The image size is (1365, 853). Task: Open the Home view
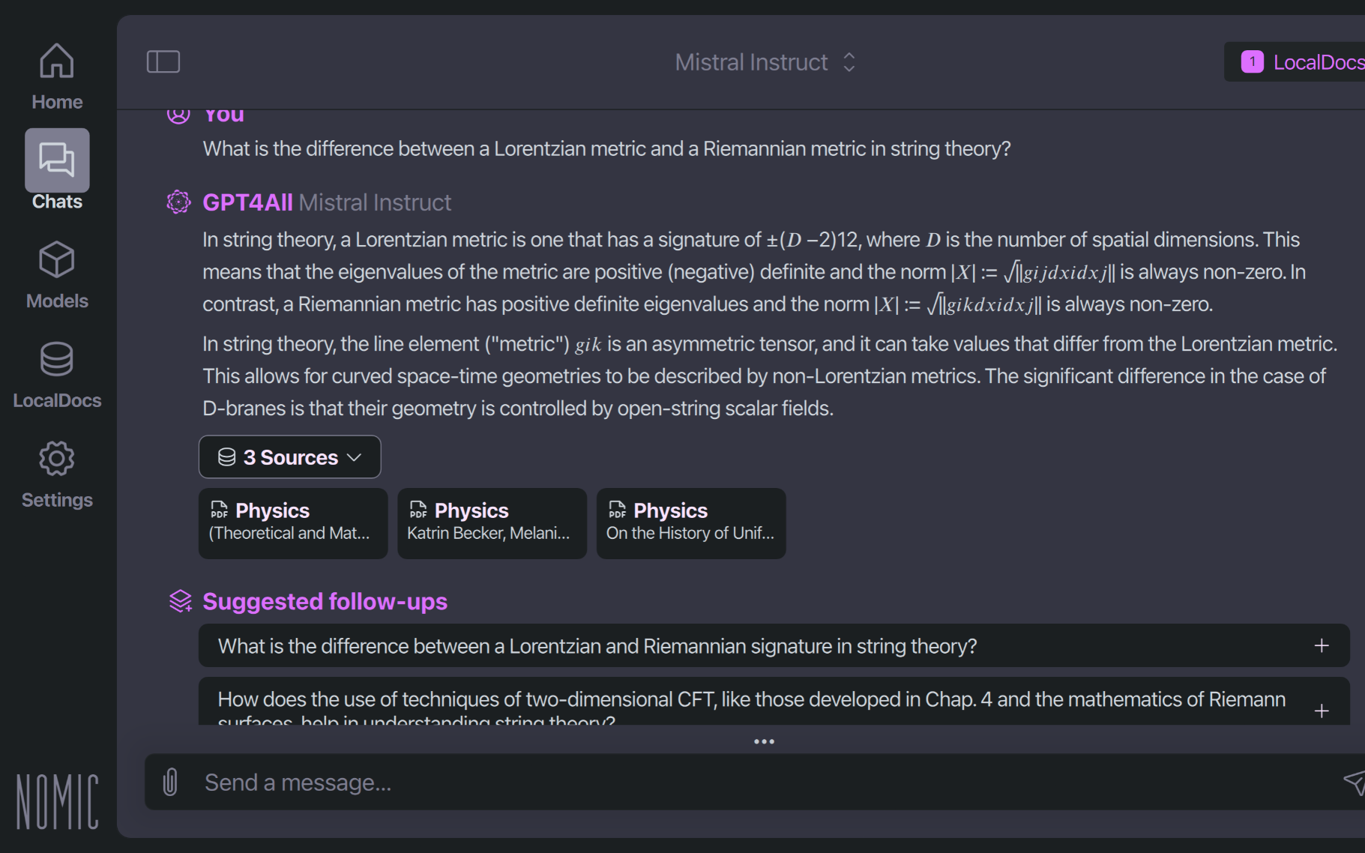tap(57, 76)
